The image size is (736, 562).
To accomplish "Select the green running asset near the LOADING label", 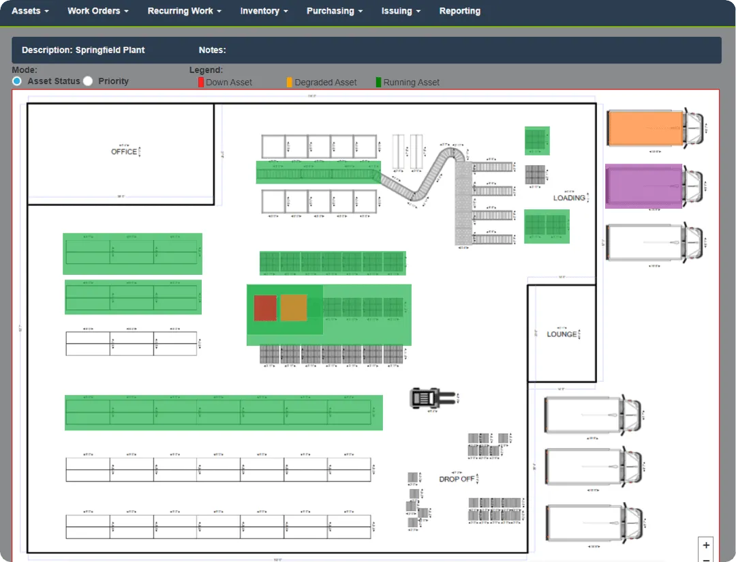I will coord(546,226).
